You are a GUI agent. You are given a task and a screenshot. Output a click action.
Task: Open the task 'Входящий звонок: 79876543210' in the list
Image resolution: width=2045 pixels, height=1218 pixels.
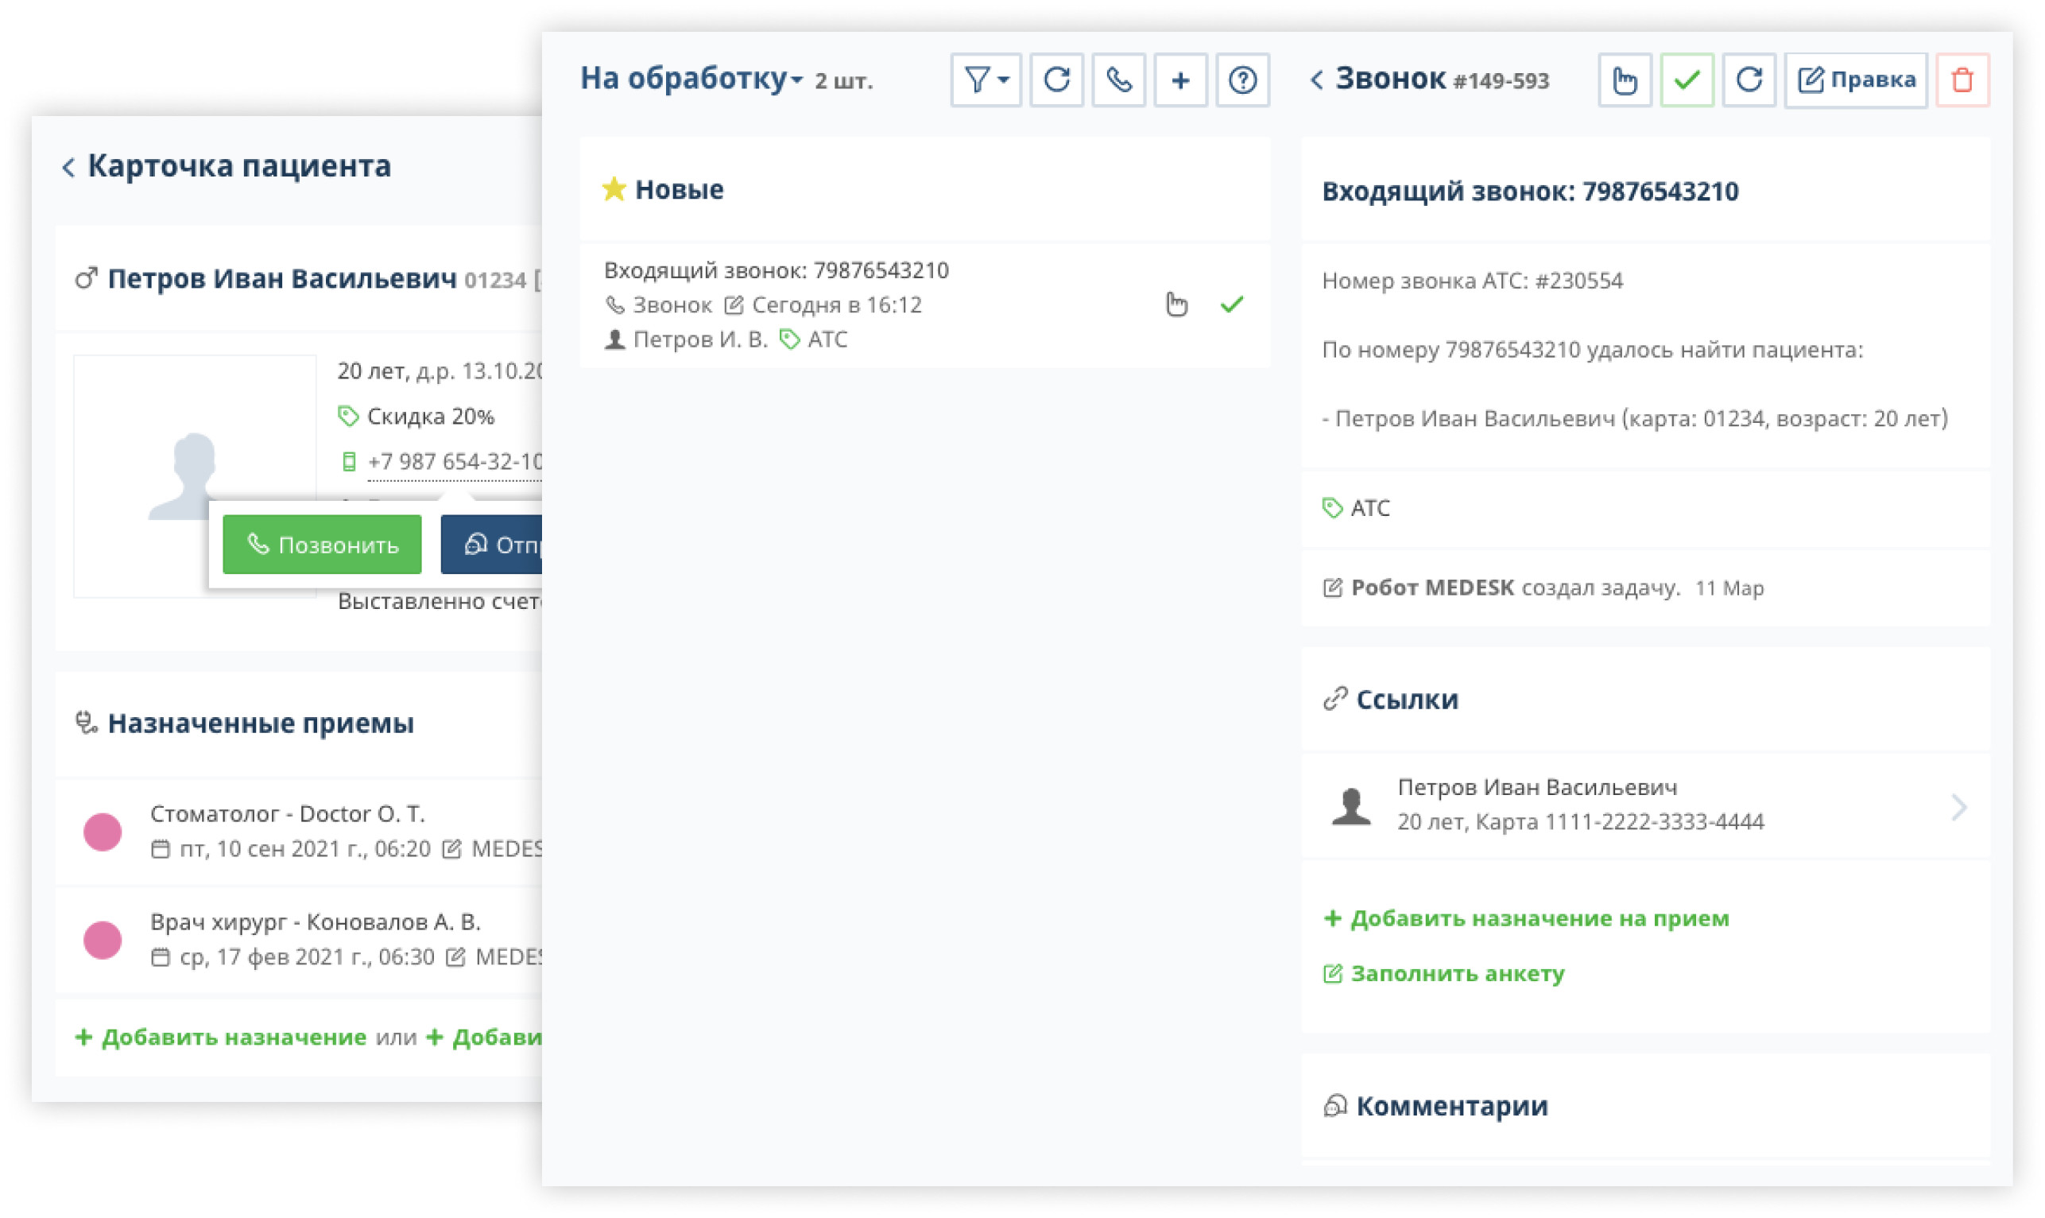pos(924,304)
